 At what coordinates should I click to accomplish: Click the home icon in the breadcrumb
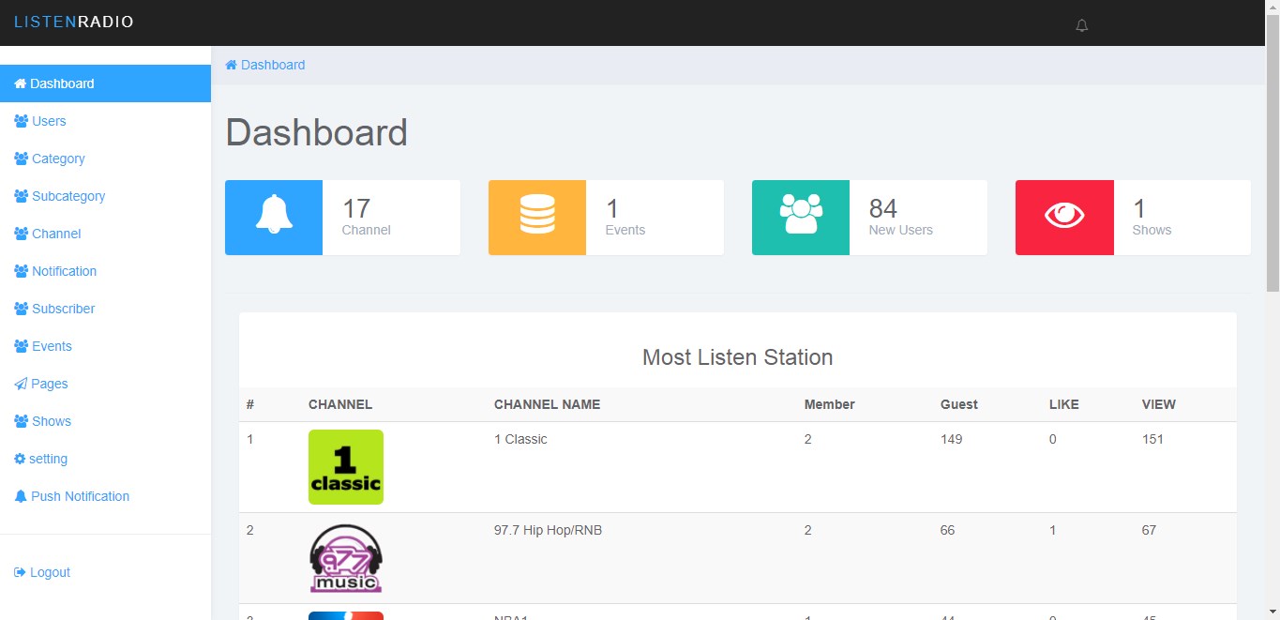pos(230,64)
